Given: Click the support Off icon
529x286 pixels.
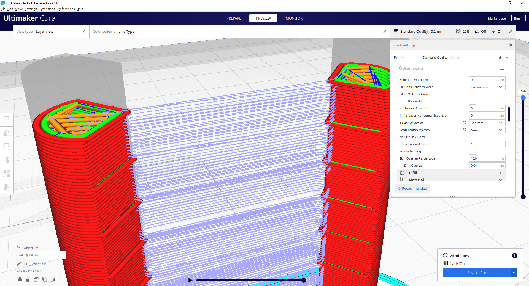Looking at the screenshot, I should (477, 31).
